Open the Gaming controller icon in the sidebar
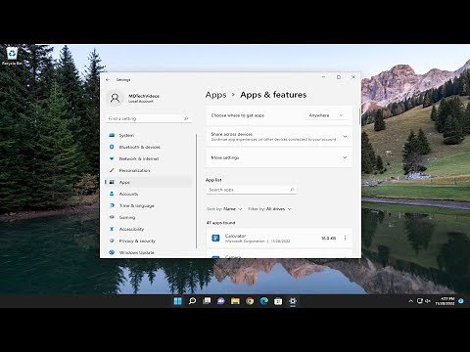This screenshot has height=352, width=470. pyautogui.click(x=112, y=217)
